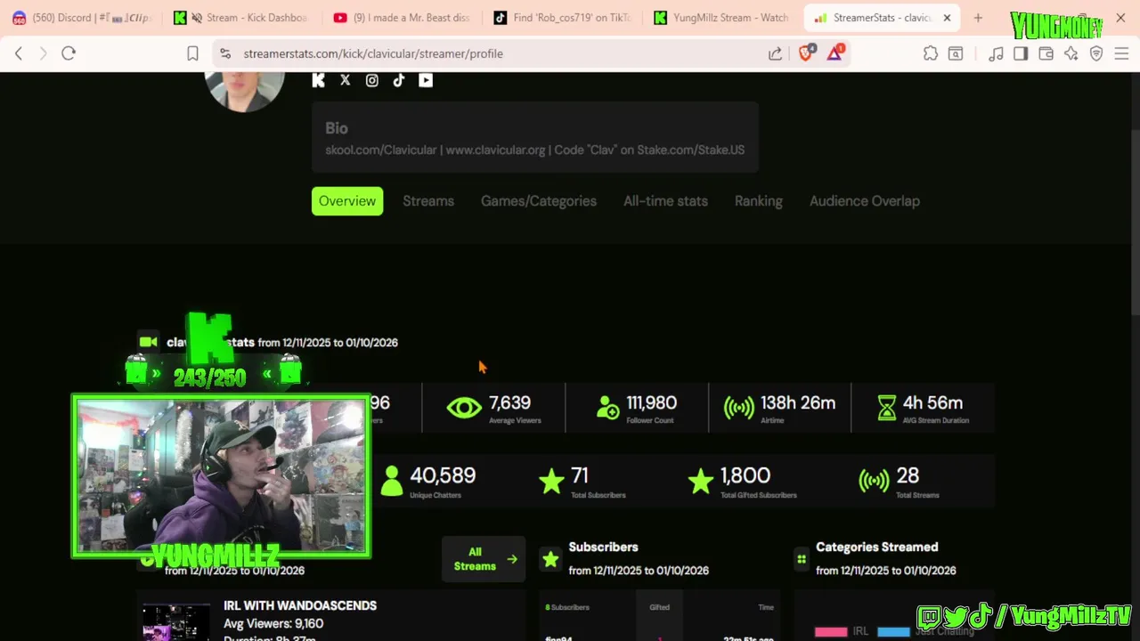The width and height of the screenshot is (1140, 641).
Task: Click the AVG Stream Duration hourglass icon
Action: pyautogui.click(x=887, y=408)
